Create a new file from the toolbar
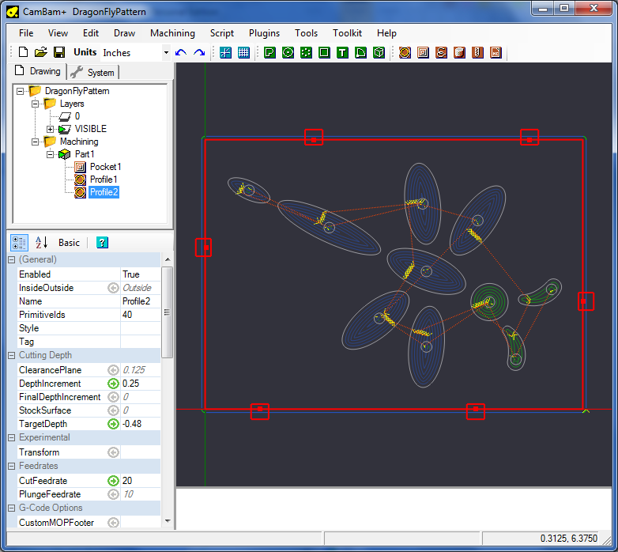Viewport: 618px width, 552px height. pyautogui.click(x=23, y=52)
